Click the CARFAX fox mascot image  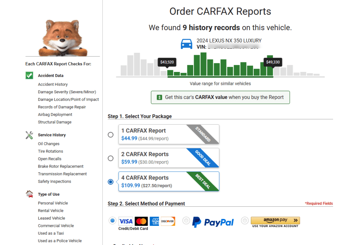coord(63,38)
